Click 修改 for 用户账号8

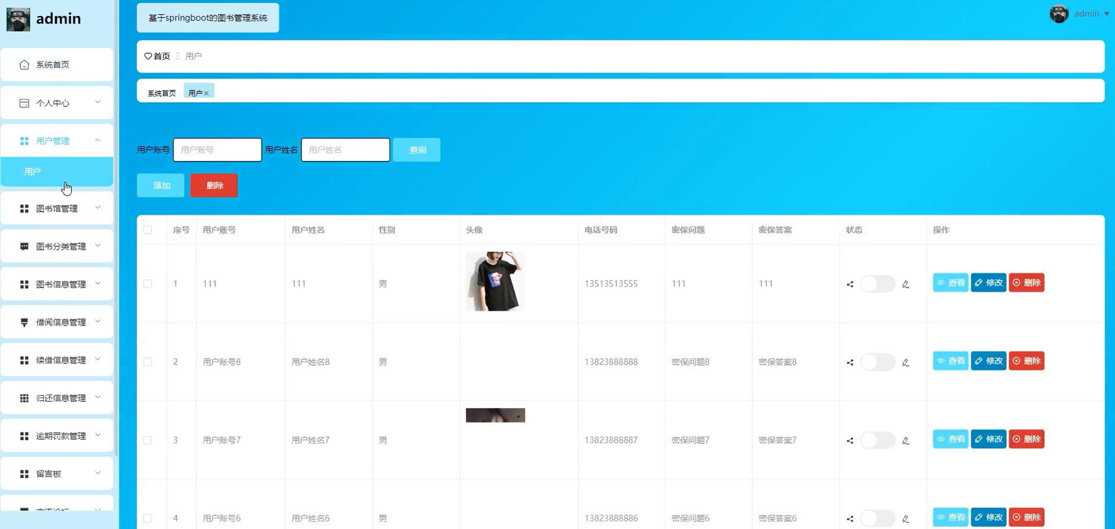988,361
